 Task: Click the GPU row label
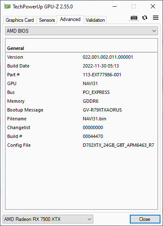pos(12,83)
